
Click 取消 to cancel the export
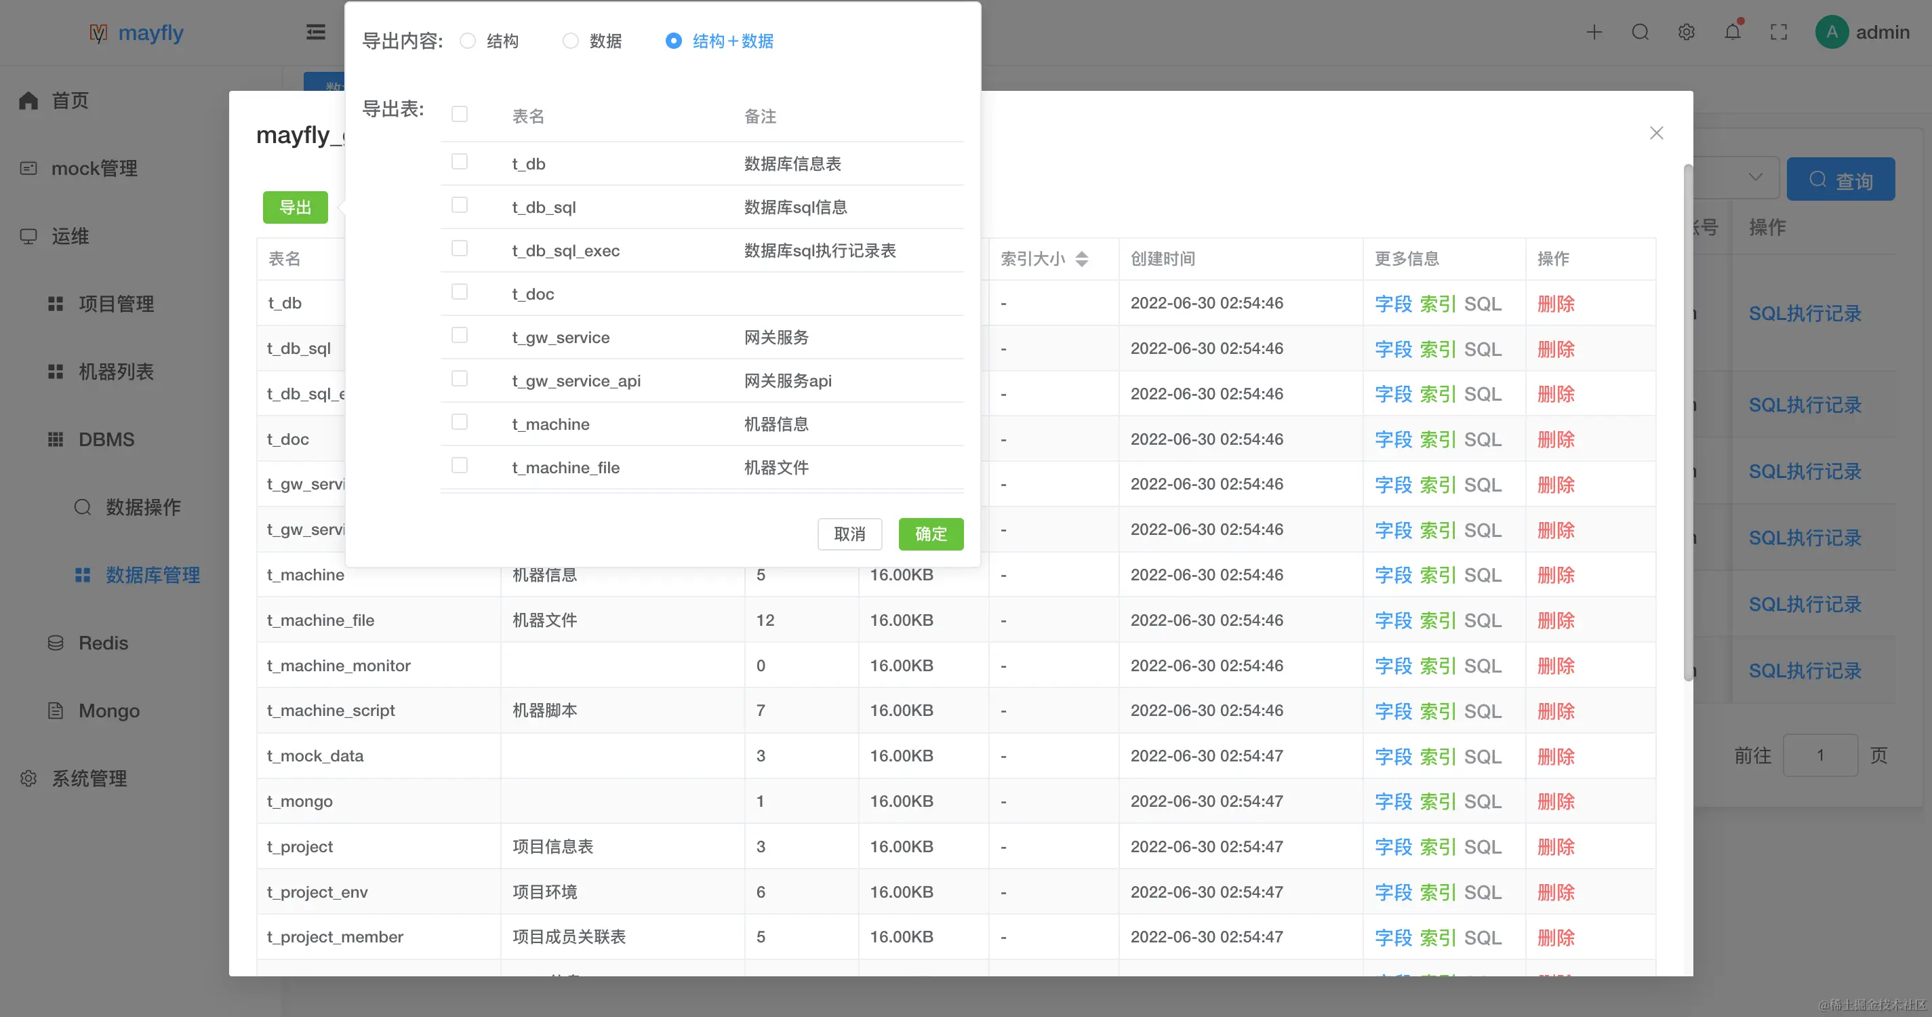[x=849, y=534]
